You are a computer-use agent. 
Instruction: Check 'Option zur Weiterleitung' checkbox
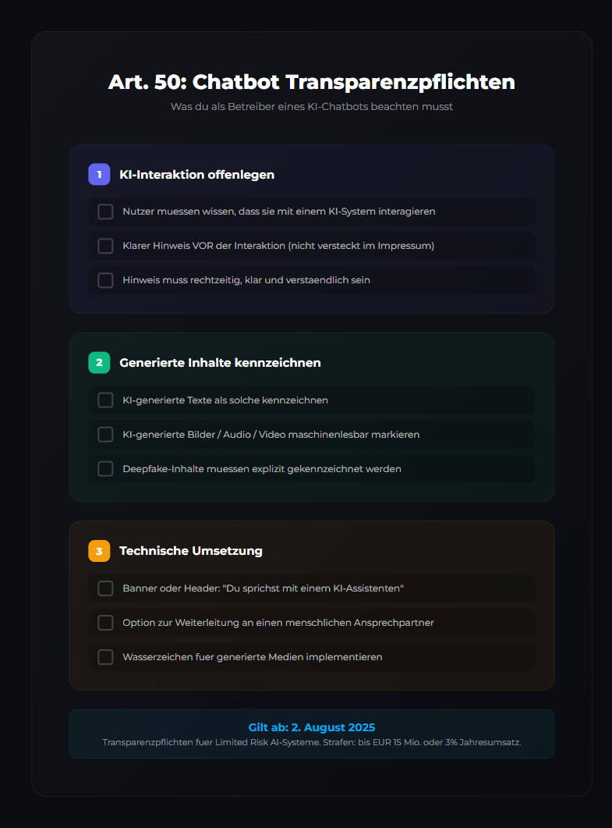click(x=105, y=622)
